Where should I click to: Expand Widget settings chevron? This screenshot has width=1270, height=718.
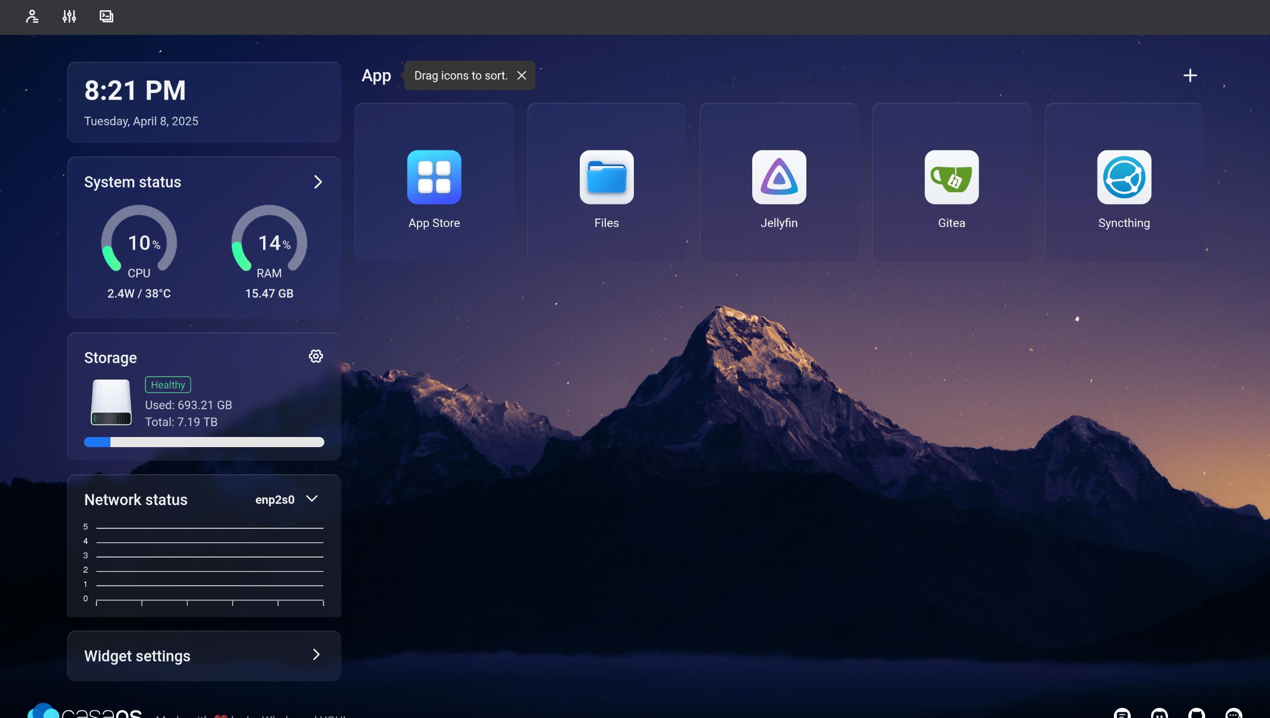tap(316, 654)
